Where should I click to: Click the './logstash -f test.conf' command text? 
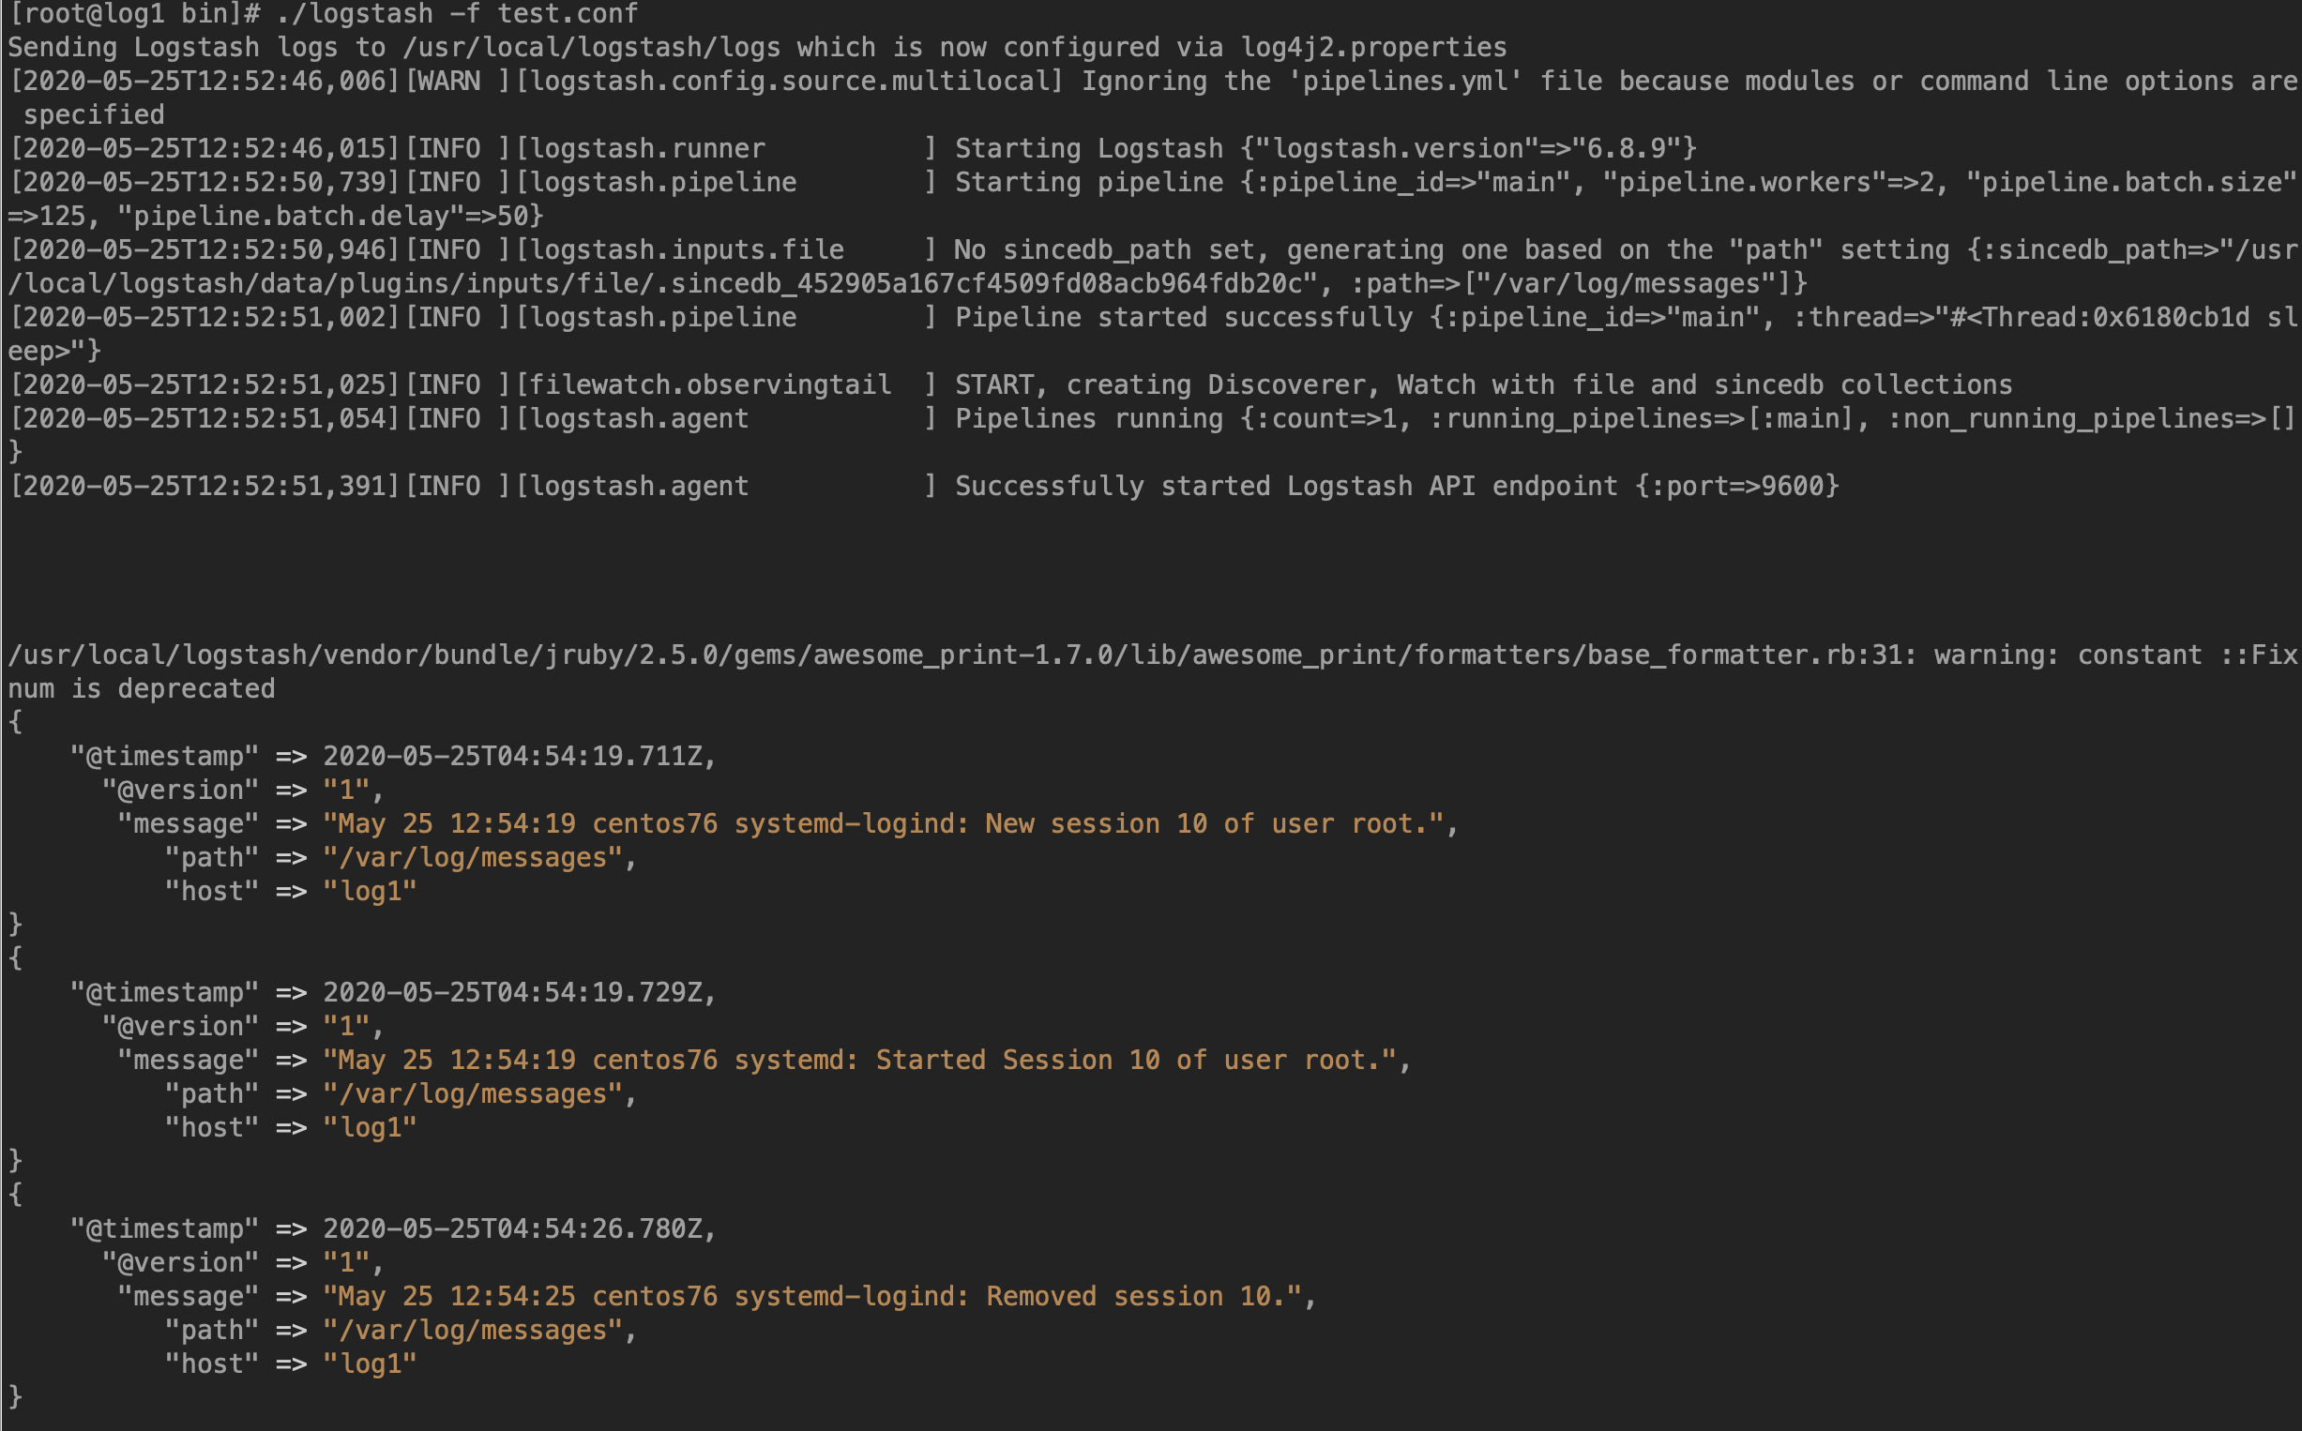(457, 14)
